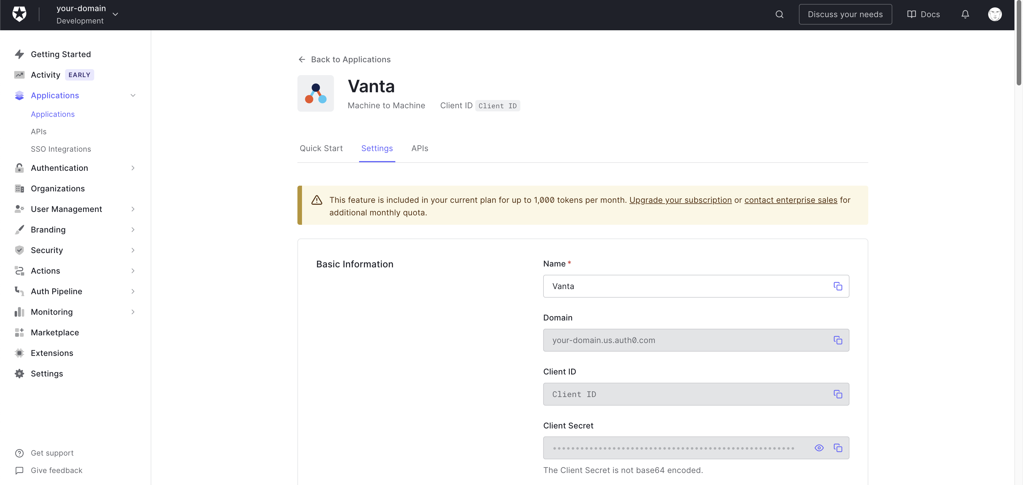Image resolution: width=1023 pixels, height=485 pixels.
Task: Expand the User Management section chevron
Action: click(133, 209)
